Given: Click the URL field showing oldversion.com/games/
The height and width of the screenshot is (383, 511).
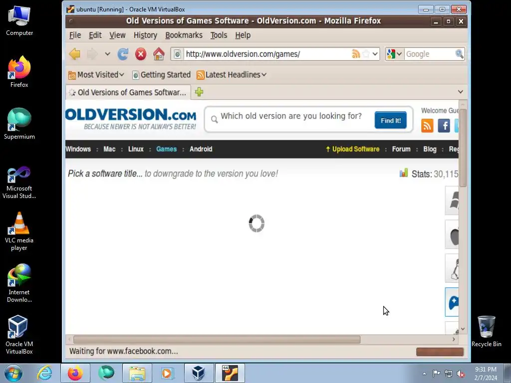Looking at the screenshot, I should point(267,54).
